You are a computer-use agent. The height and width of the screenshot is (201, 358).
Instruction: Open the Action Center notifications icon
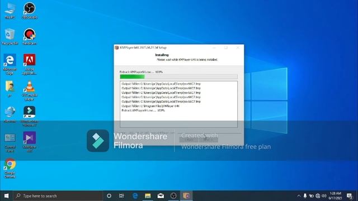click(349, 196)
